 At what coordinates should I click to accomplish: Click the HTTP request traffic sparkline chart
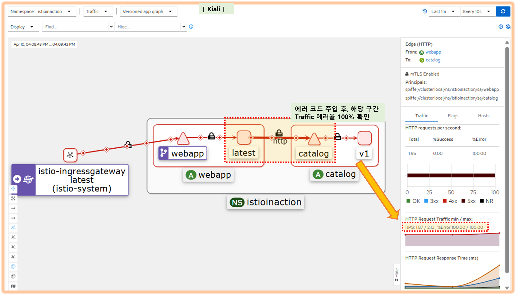452,239
